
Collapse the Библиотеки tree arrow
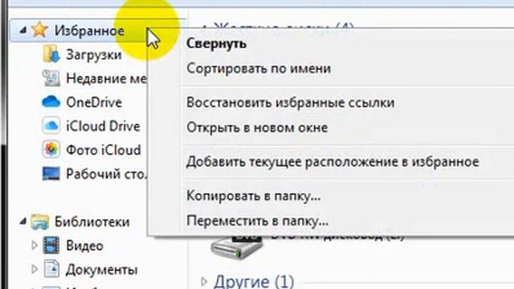pyautogui.click(x=22, y=222)
